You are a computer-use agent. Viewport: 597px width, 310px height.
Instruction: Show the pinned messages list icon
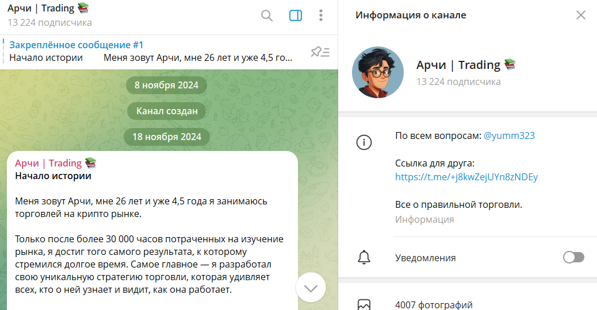(x=320, y=52)
